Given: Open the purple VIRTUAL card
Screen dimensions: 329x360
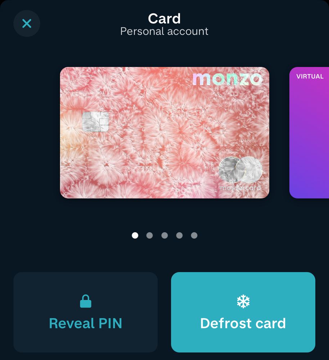Looking at the screenshot, I should (x=309, y=132).
